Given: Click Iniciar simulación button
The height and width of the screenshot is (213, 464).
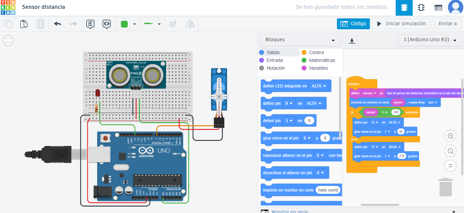Looking at the screenshot, I should click(401, 24).
